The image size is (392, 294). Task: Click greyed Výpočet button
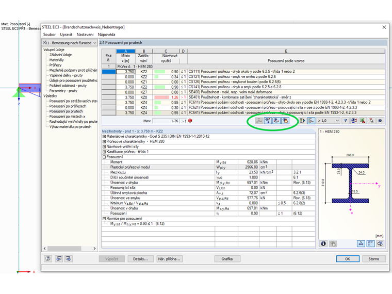[x=111, y=259]
